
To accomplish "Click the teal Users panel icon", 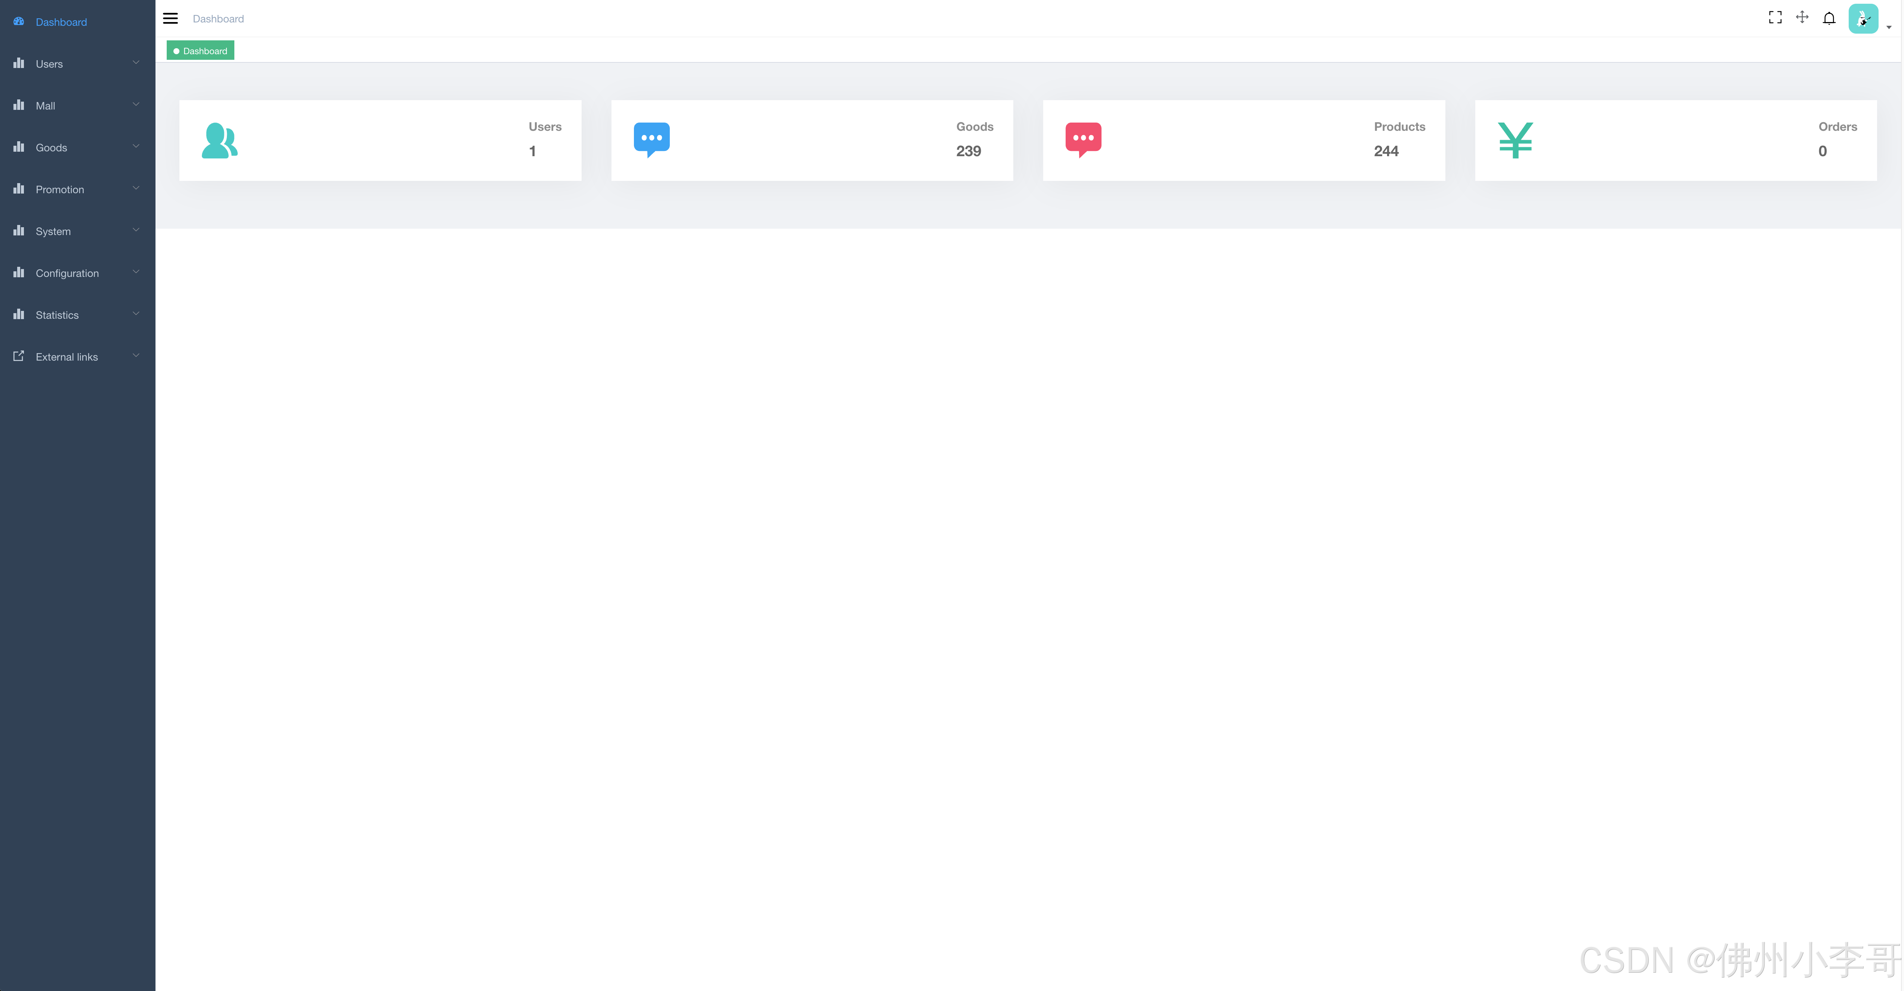I will click(x=219, y=141).
